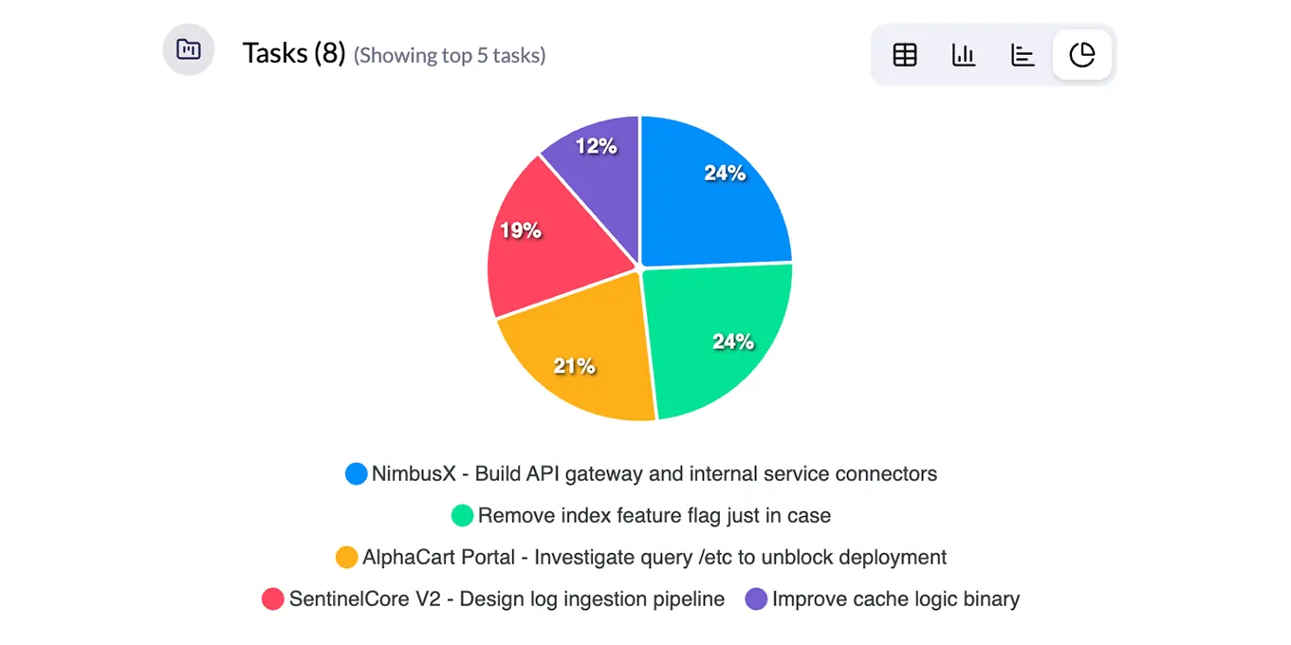Click the purple legend dot
Image resolution: width=1291 pixels, height=645 pixels.
[754, 599]
